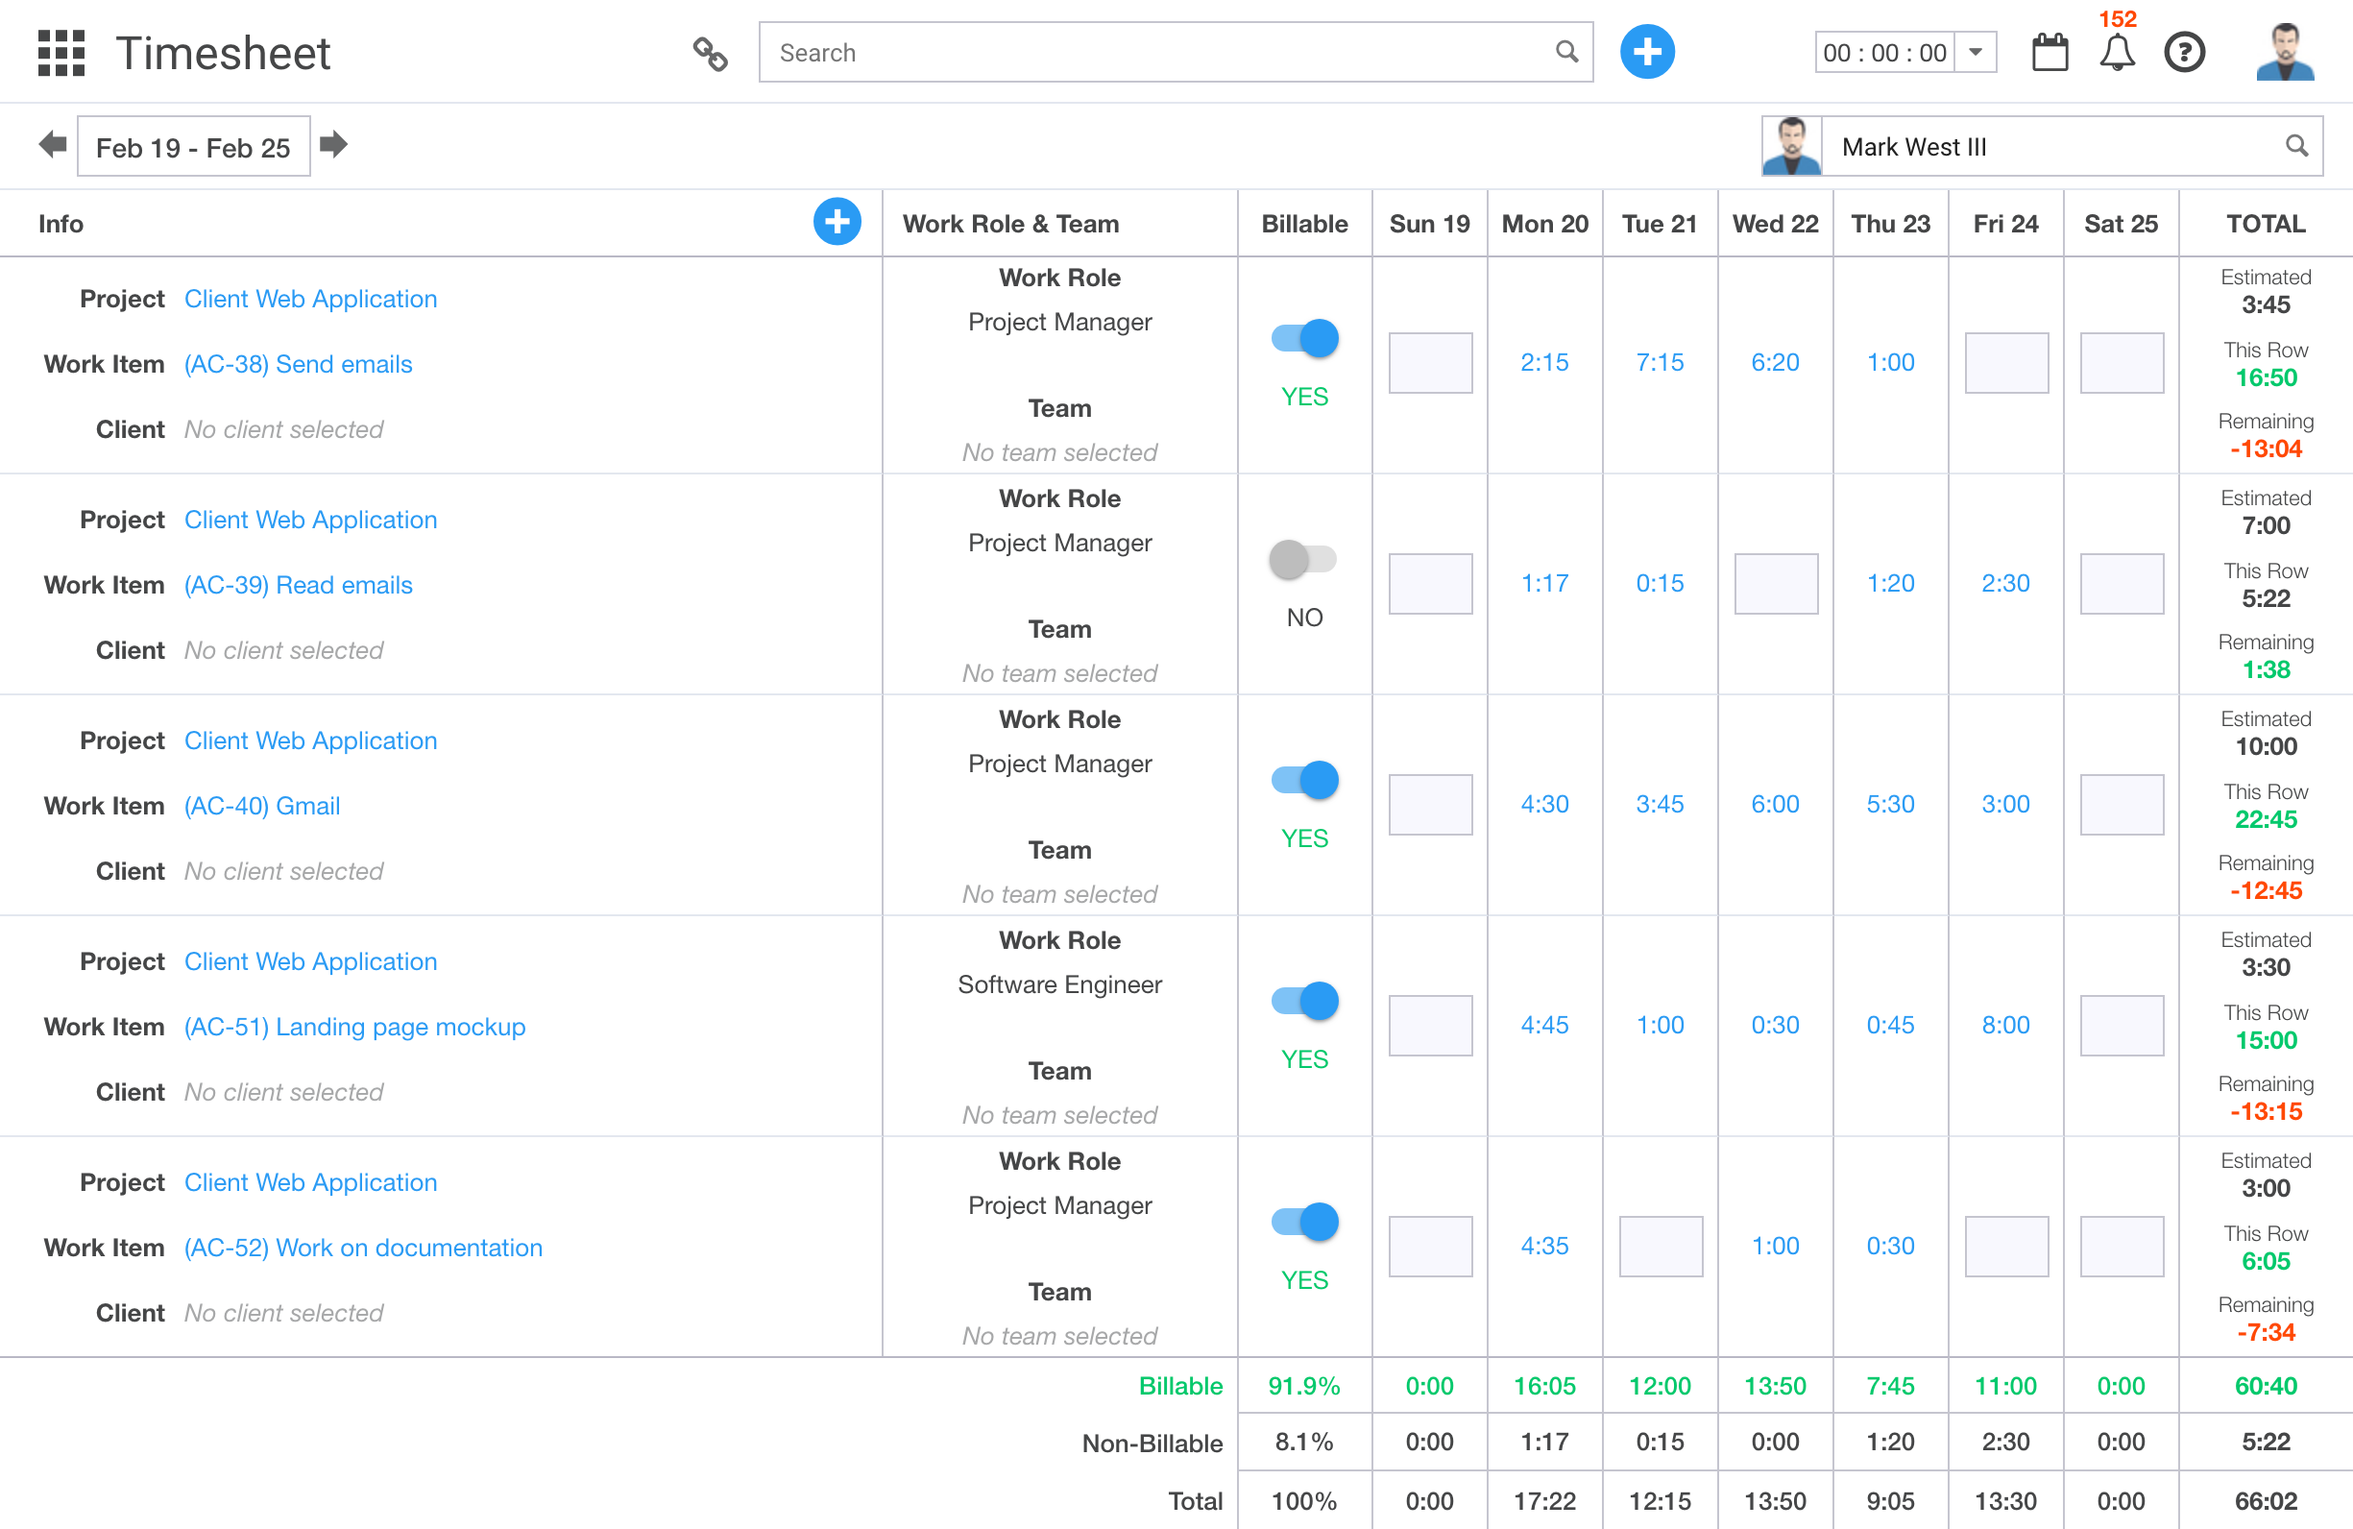Add a new row via Info plus icon
Viewport: 2353px width, 1529px height.
837,223
